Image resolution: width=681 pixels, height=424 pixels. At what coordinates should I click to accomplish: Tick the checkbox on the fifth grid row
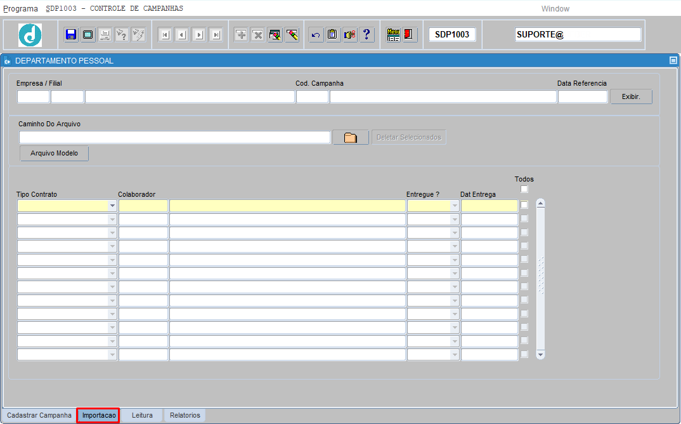point(524,259)
